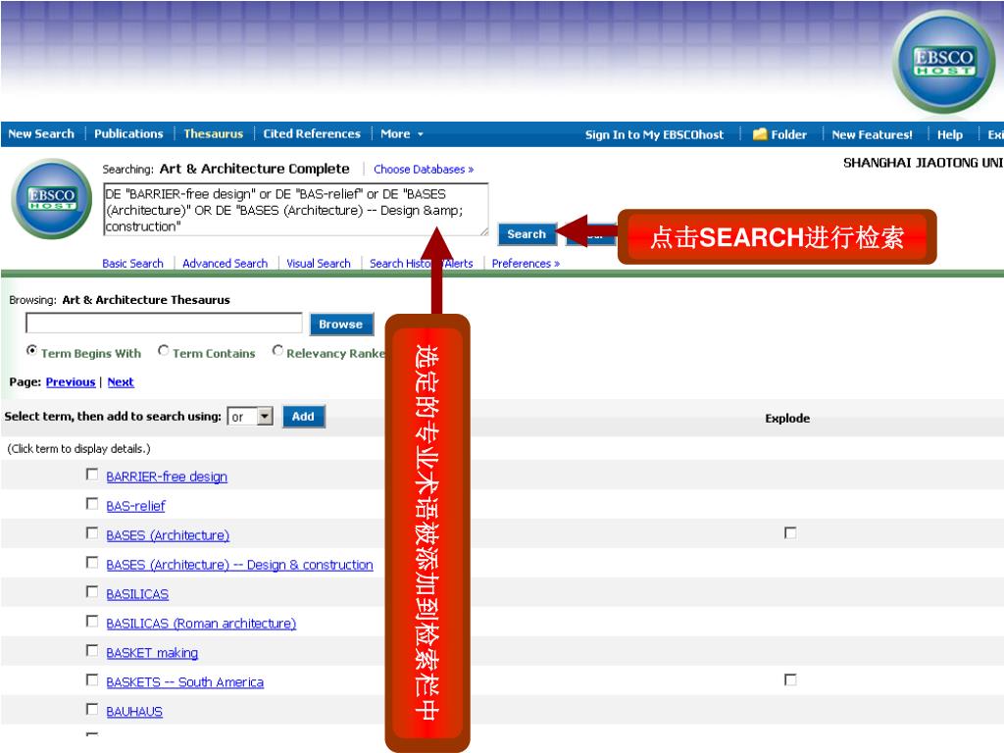Open New Features! link

(872, 134)
